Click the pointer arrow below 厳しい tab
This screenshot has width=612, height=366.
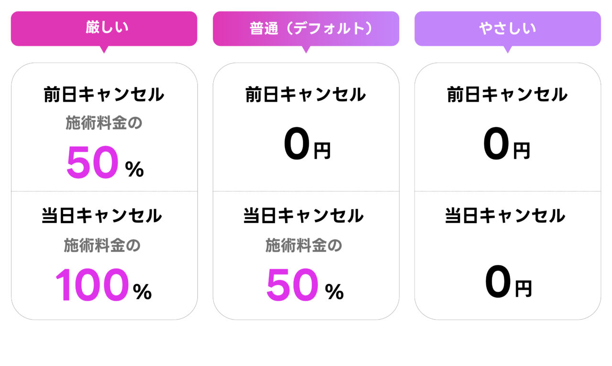point(104,49)
